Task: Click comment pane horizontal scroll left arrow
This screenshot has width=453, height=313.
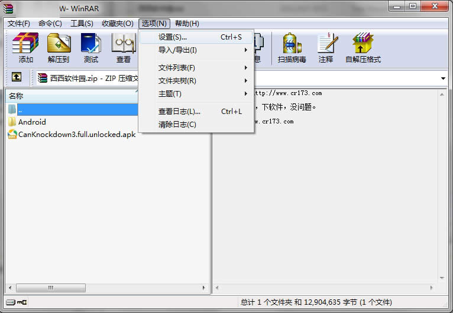Action: pyautogui.click(x=217, y=288)
